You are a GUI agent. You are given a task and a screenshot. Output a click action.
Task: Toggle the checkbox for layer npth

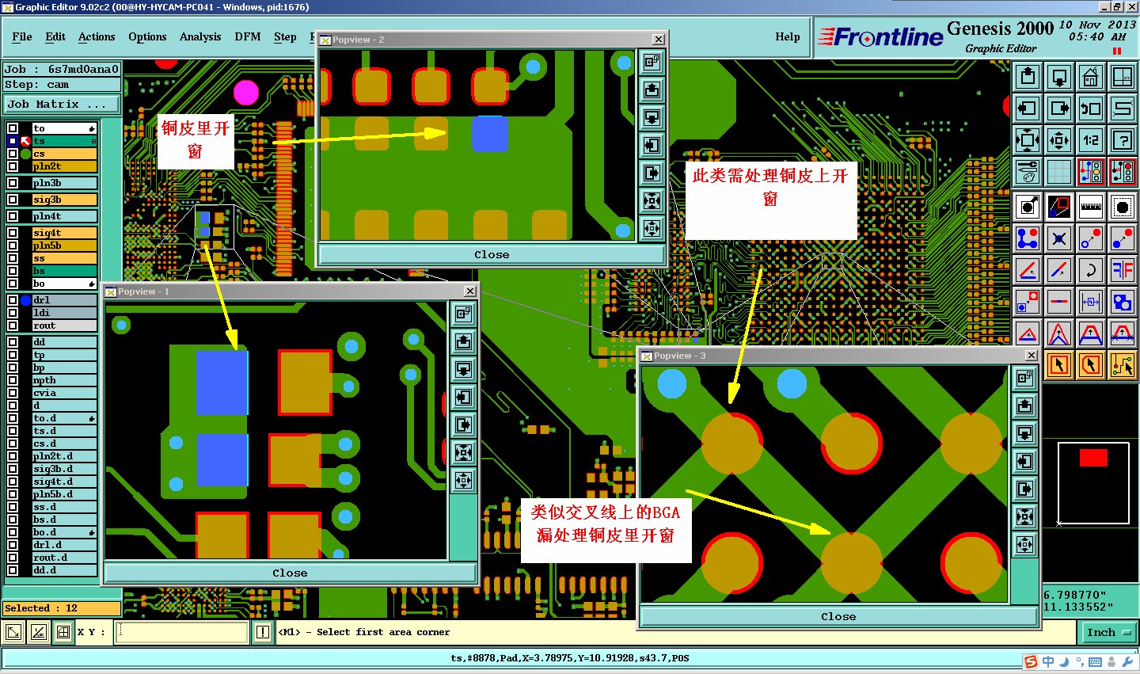[x=13, y=380]
